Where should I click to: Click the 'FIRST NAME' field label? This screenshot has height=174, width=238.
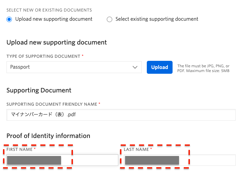[19, 150]
